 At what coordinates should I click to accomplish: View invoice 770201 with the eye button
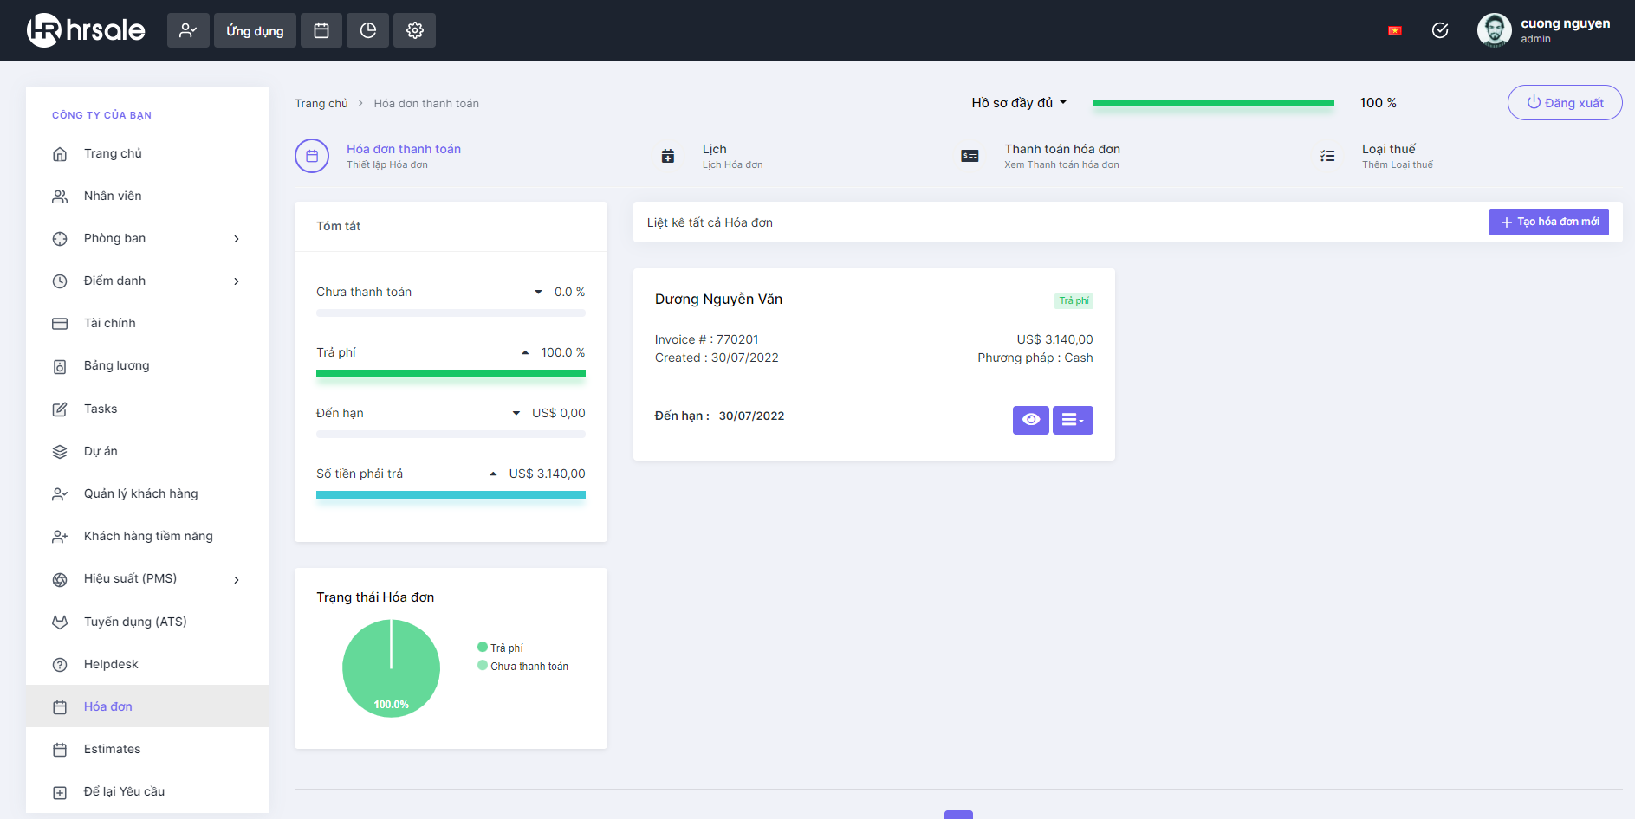(x=1031, y=420)
